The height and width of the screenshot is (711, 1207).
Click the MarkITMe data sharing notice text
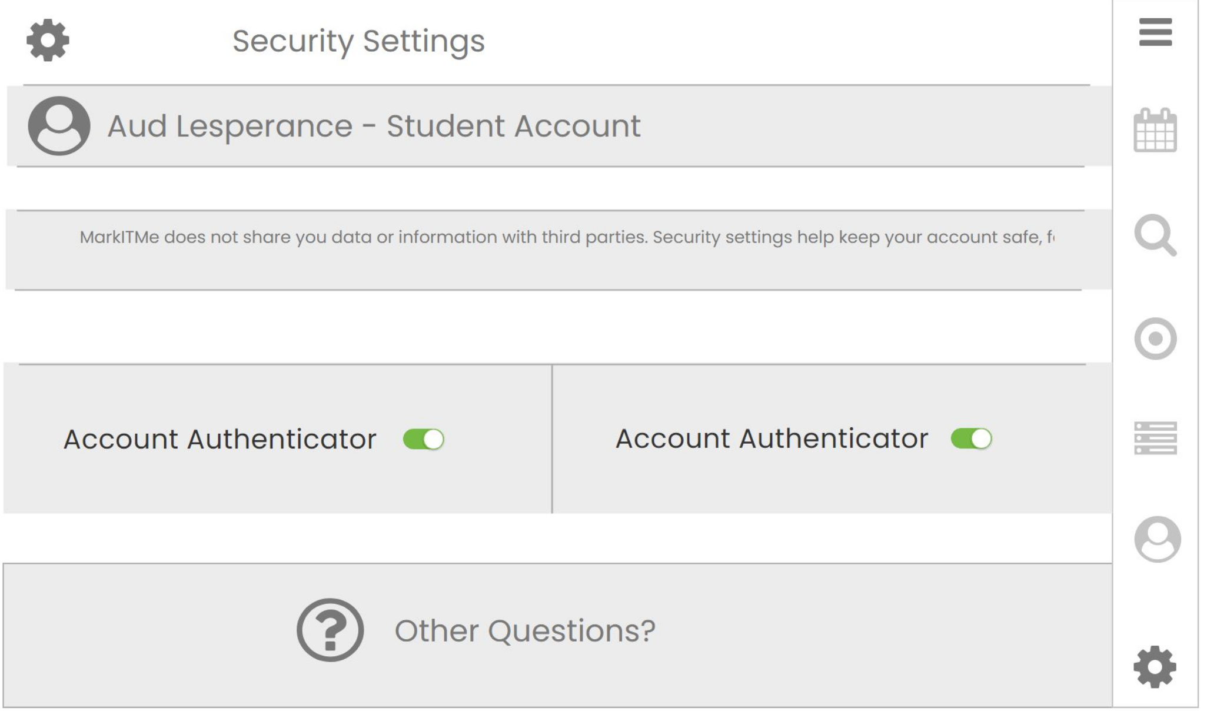coord(566,237)
